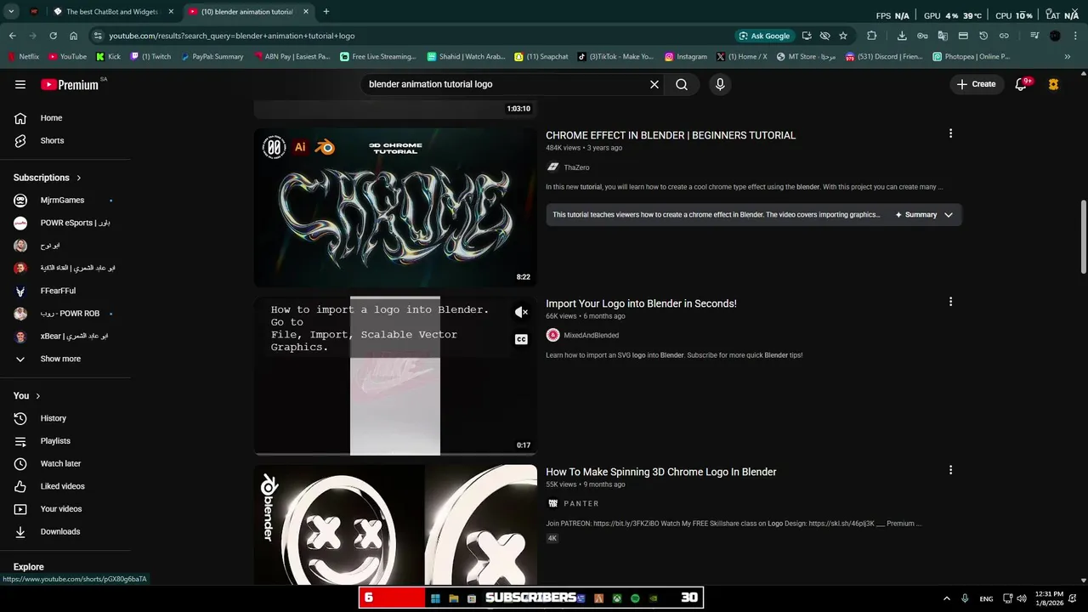The height and width of the screenshot is (612, 1088).
Task: Start voice search with the microphone icon
Action: [720, 84]
